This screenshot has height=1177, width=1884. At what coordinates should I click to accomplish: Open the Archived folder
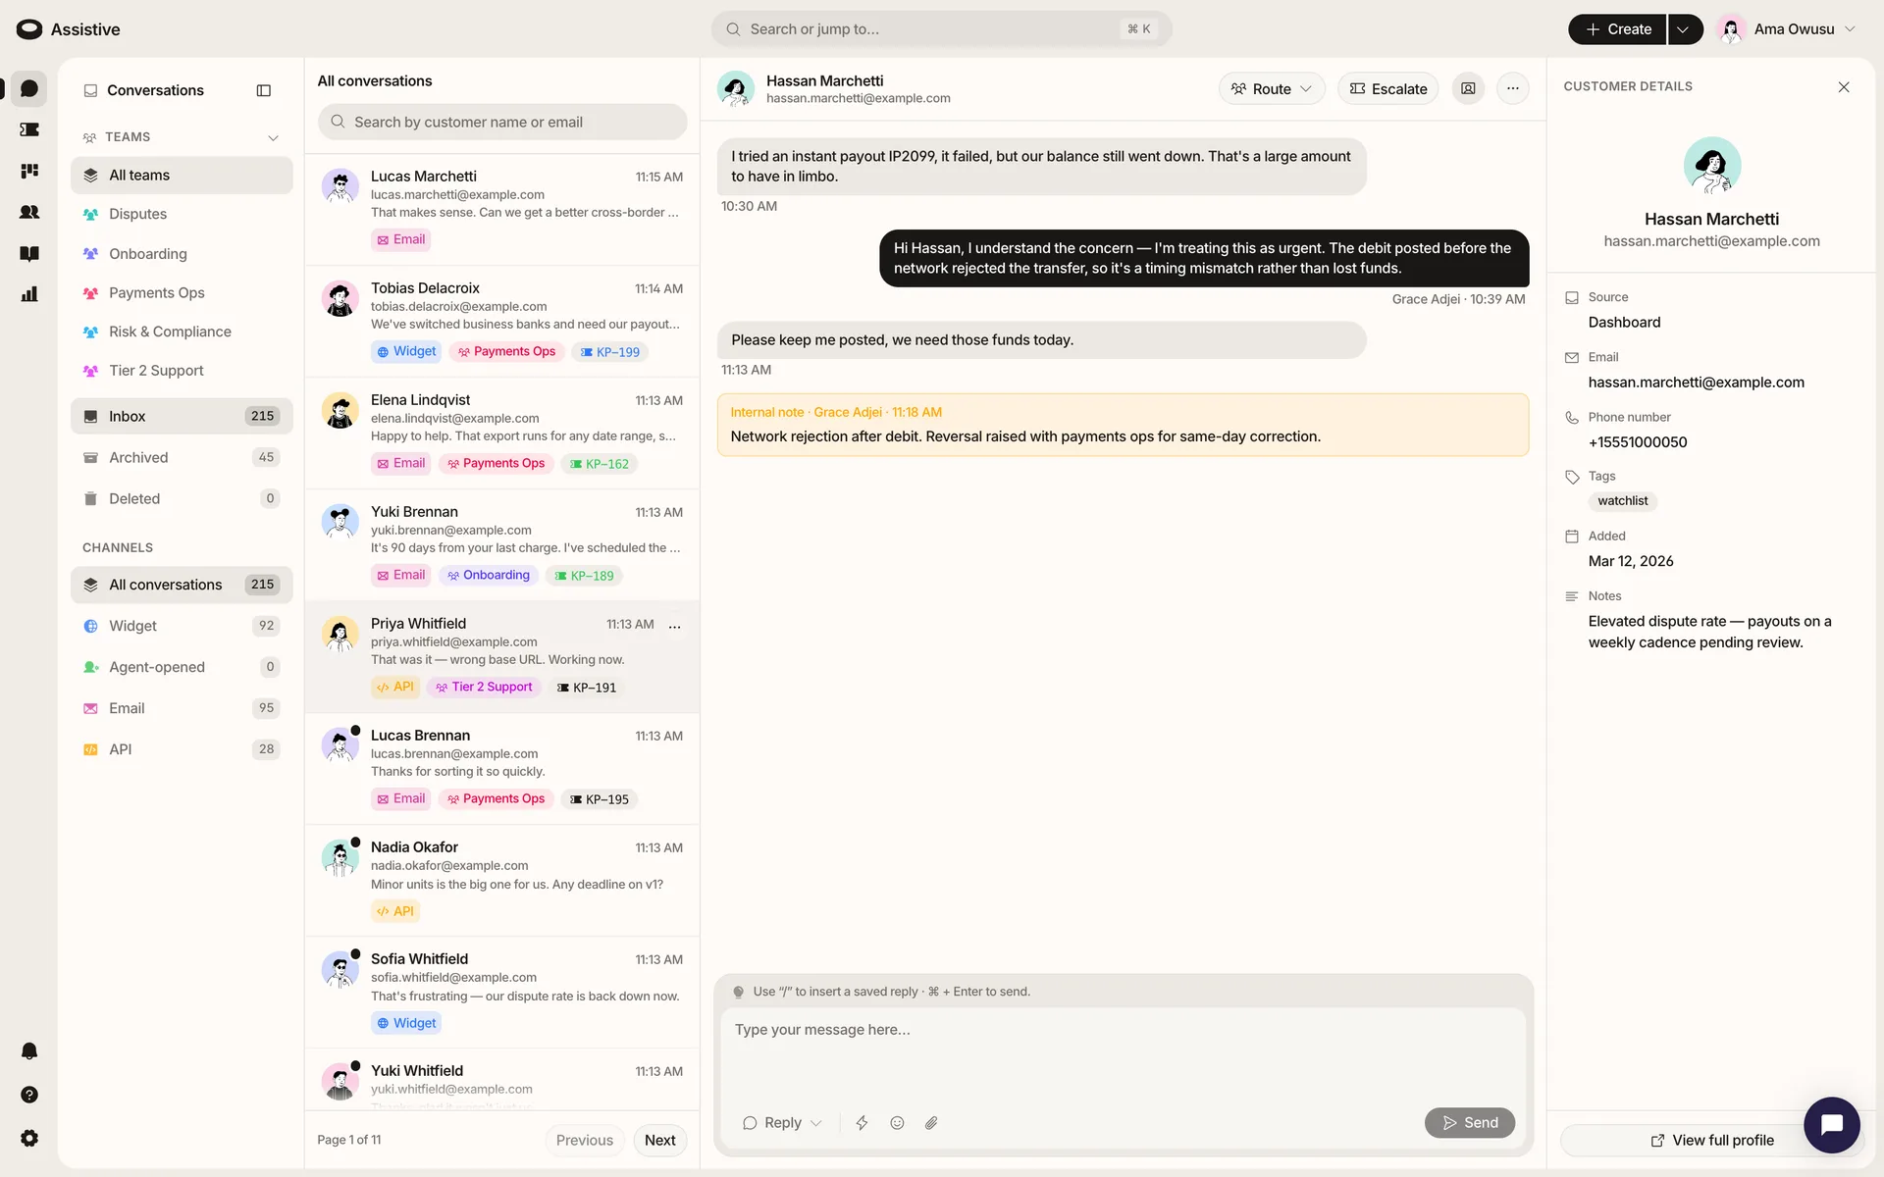click(x=182, y=457)
